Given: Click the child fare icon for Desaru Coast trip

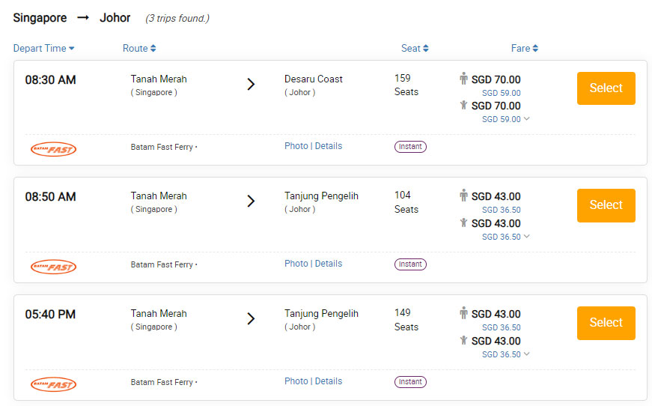Looking at the screenshot, I should point(463,105).
